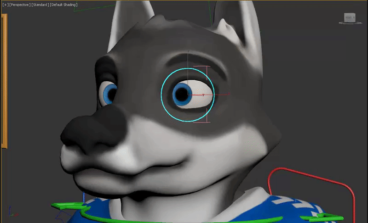Open the Default Shading viewport menu
The image size is (368, 223).
tap(63, 5)
